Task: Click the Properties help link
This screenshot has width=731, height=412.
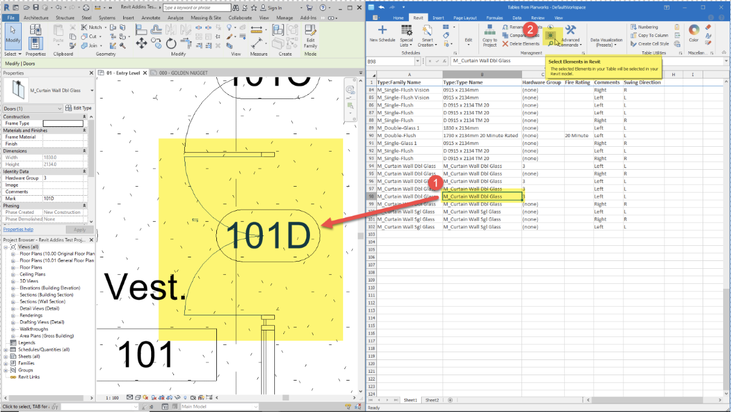Action: (20, 229)
